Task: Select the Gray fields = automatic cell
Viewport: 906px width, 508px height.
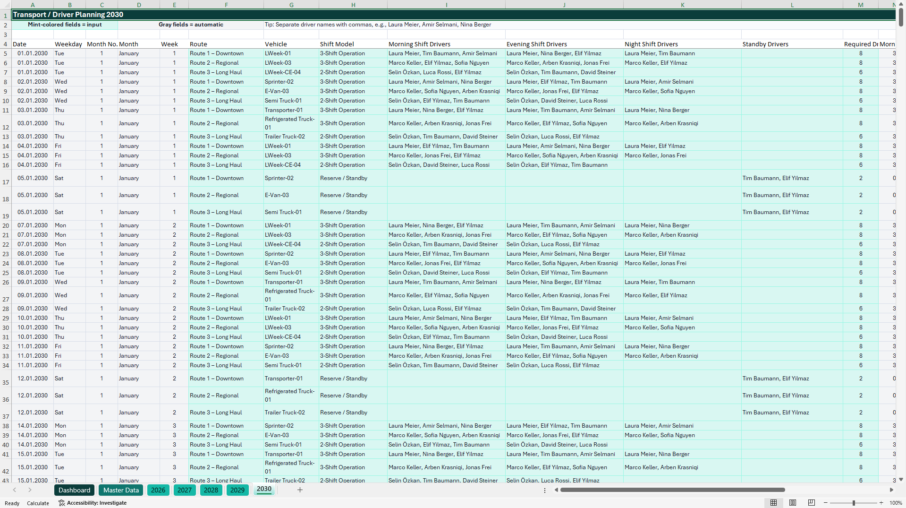Action: [x=191, y=25]
